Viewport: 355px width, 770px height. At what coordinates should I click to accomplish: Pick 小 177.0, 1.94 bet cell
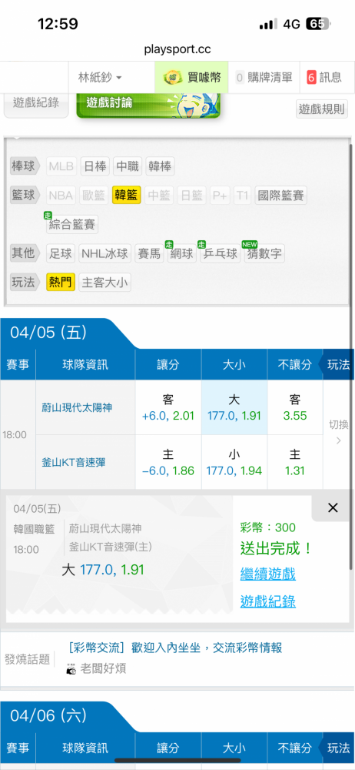coord(234,463)
